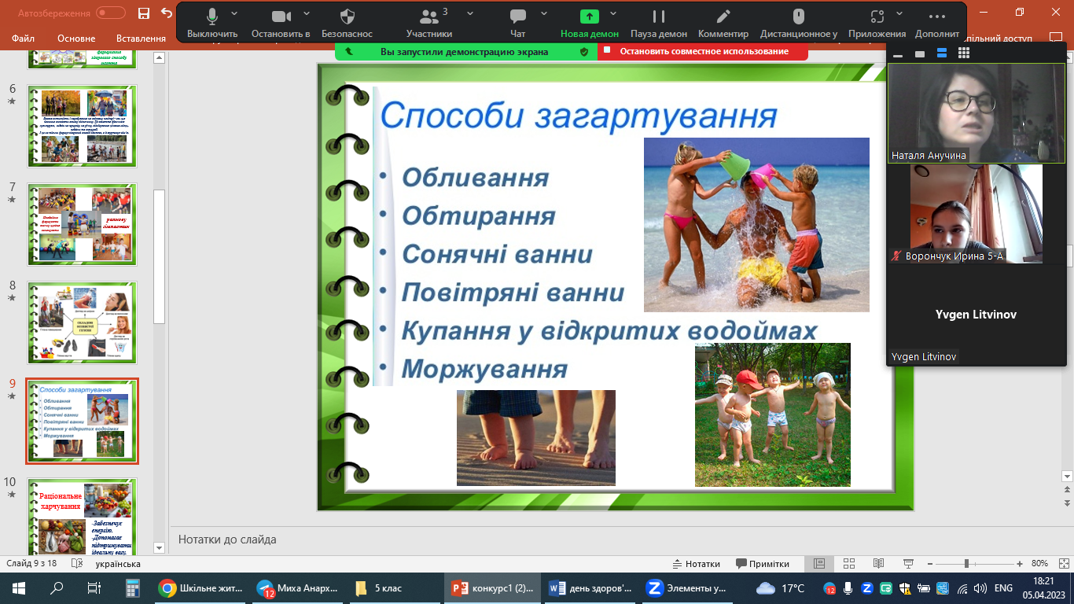
Task: Select Наталя Анучина video tile
Action: tap(977, 113)
